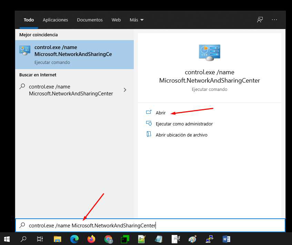Launch Firefox from the taskbar
Viewport: 292px width, 245px height.
click(x=91, y=239)
